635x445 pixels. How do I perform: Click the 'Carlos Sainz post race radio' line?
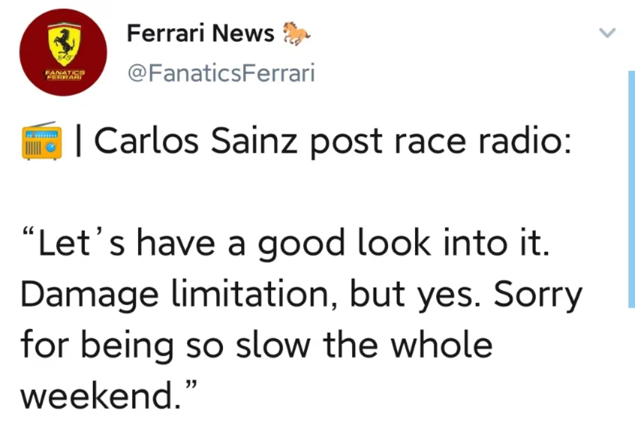point(332,141)
